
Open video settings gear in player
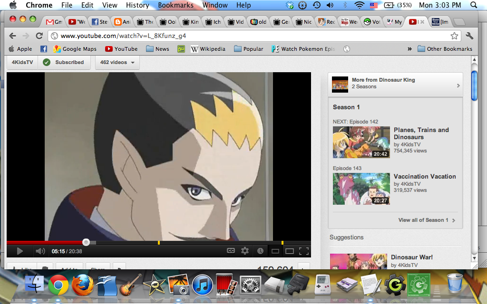(245, 251)
